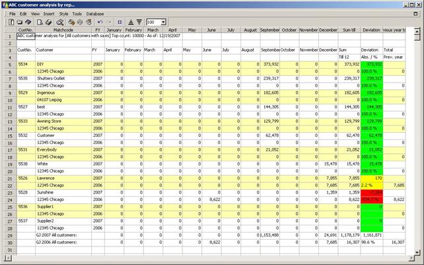This screenshot has height=265, width=424.
Task: Click the vertical scrollbar up arrow
Action: 419,30
